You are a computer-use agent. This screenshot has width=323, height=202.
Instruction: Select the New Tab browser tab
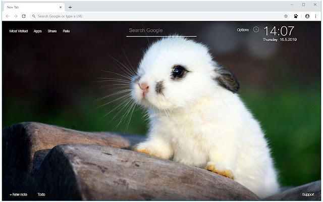click(x=34, y=7)
